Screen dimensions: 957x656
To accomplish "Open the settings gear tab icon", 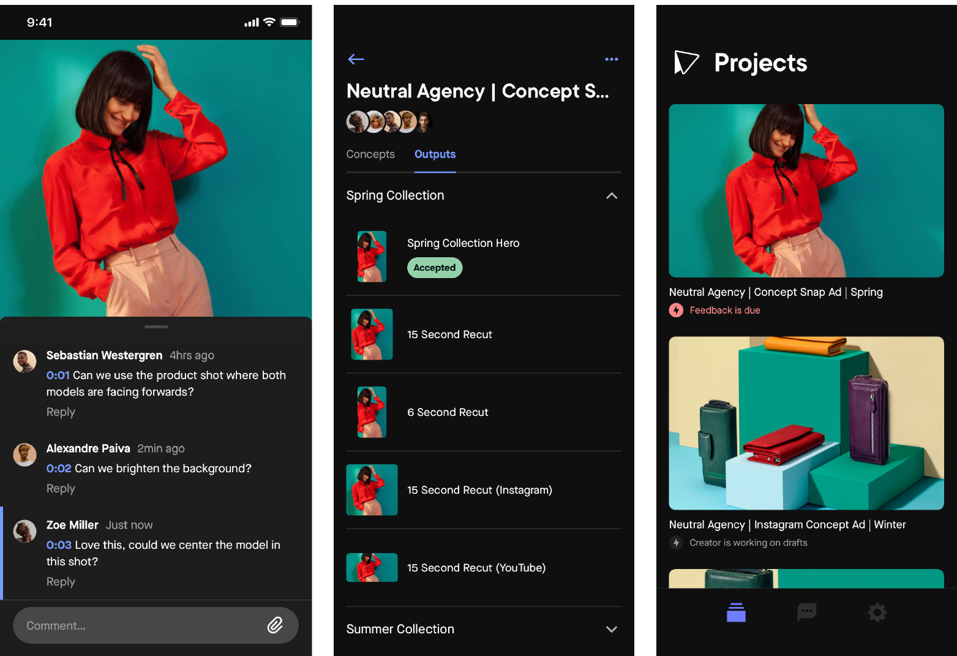I will pos(877,612).
